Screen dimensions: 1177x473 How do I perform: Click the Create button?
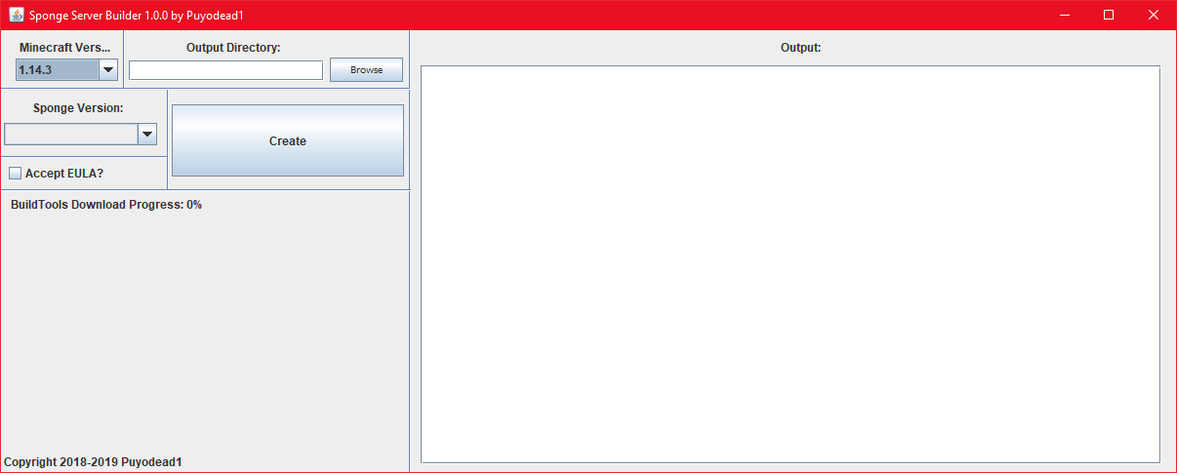(288, 140)
